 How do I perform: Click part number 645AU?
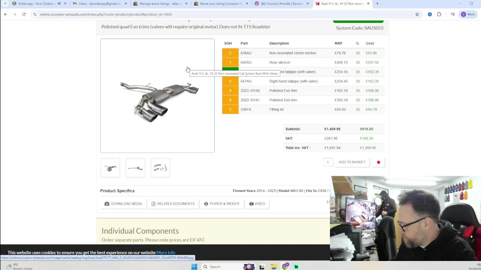coord(246,62)
